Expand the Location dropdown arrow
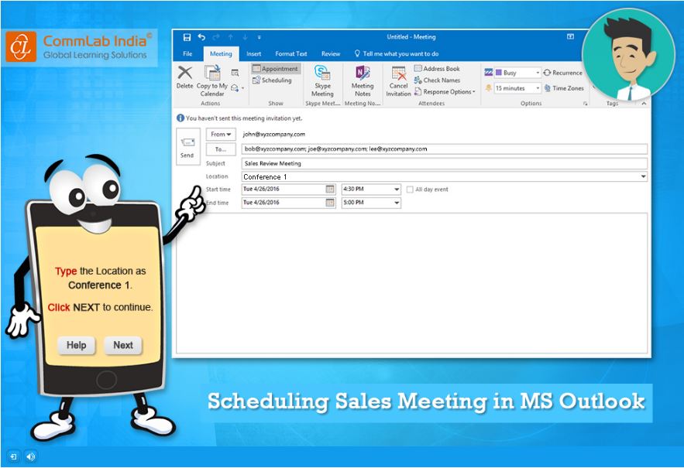The width and height of the screenshot is (684, 468). 643,176
